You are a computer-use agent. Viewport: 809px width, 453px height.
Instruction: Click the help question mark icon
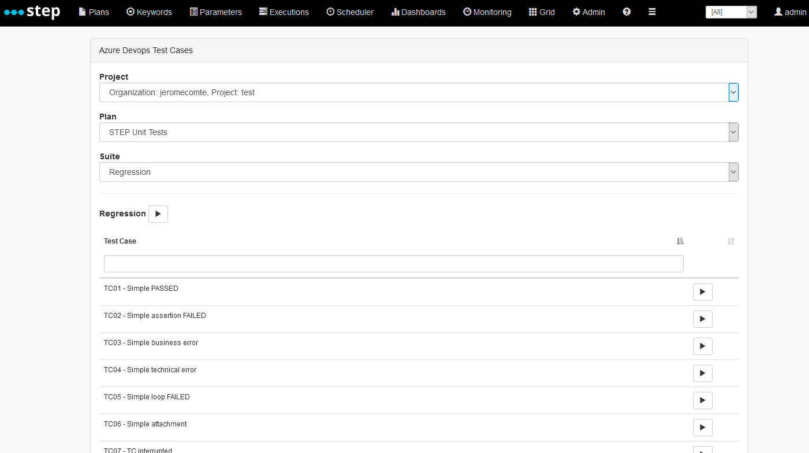627,12
